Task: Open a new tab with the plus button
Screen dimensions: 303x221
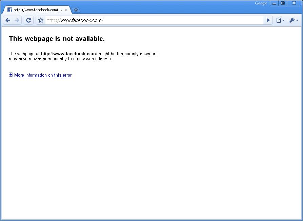Action: coord(76,10)
